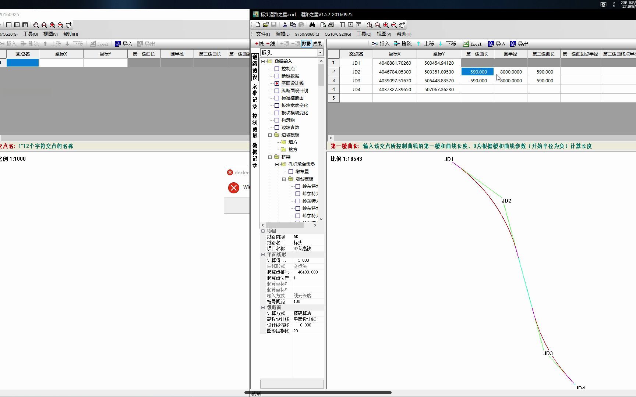Click the Printer icon
This screenshot has height=397, width=636.
[331, 25]
